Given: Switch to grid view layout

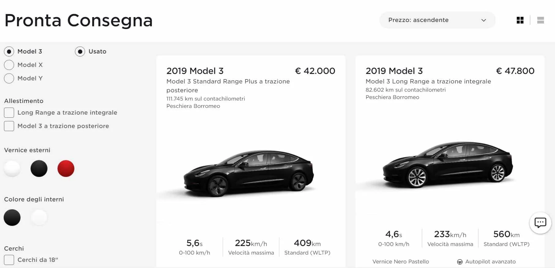Looking at the screenshot, I should pos(520,20).
